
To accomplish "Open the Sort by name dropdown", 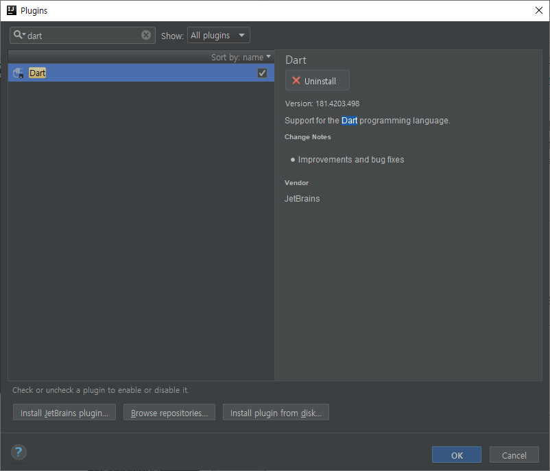I will tap(241, 57).
